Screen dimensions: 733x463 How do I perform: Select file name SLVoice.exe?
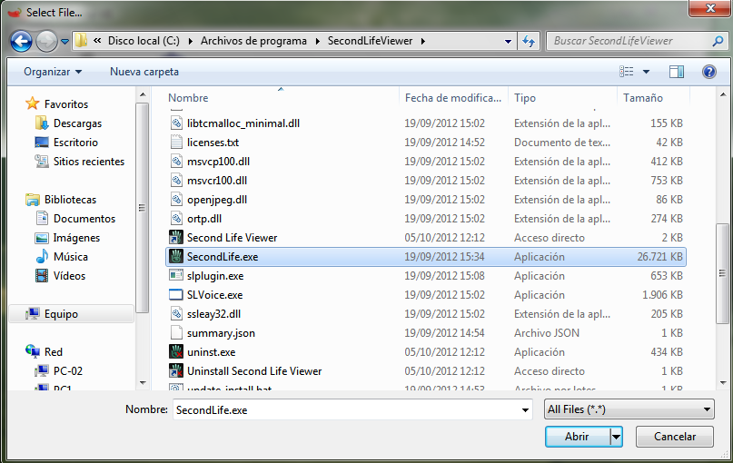pos(214,295)
